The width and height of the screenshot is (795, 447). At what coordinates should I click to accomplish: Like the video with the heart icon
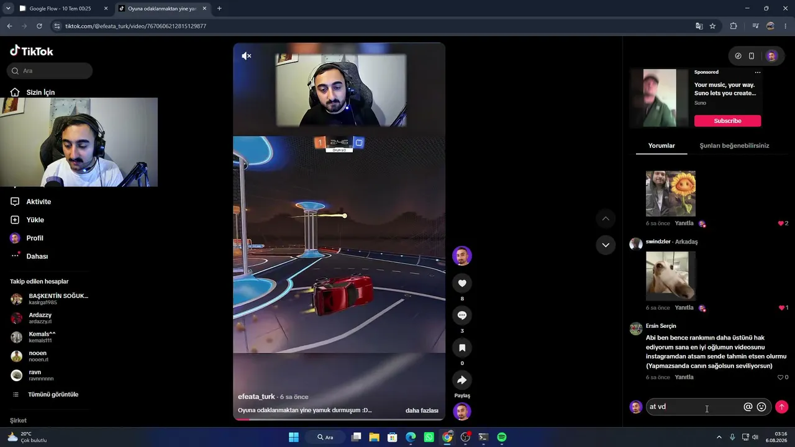point(462,284)
